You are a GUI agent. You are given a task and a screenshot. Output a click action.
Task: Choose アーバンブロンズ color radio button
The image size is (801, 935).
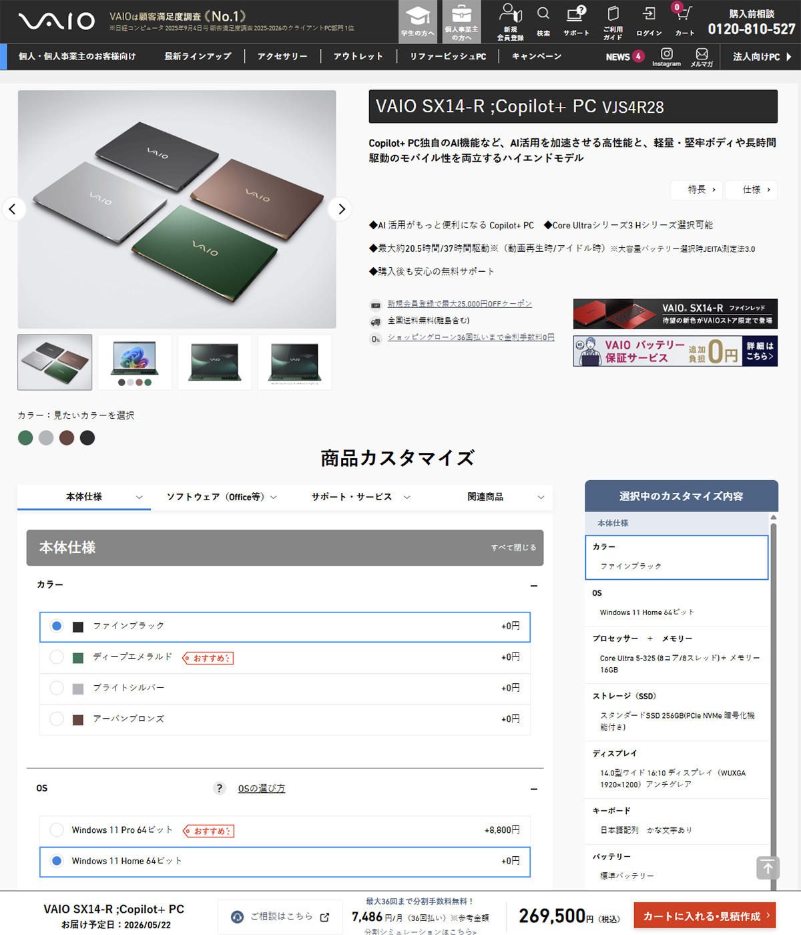click(x=57, y=719)
